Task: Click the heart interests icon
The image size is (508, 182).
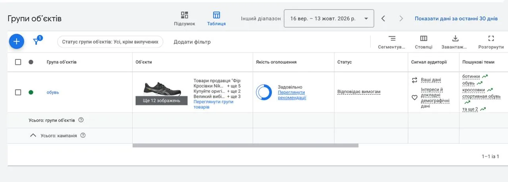Action: click(x=414, y=98)
